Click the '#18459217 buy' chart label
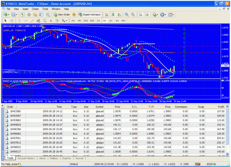The image size is (231, 167). click(10, 72)
